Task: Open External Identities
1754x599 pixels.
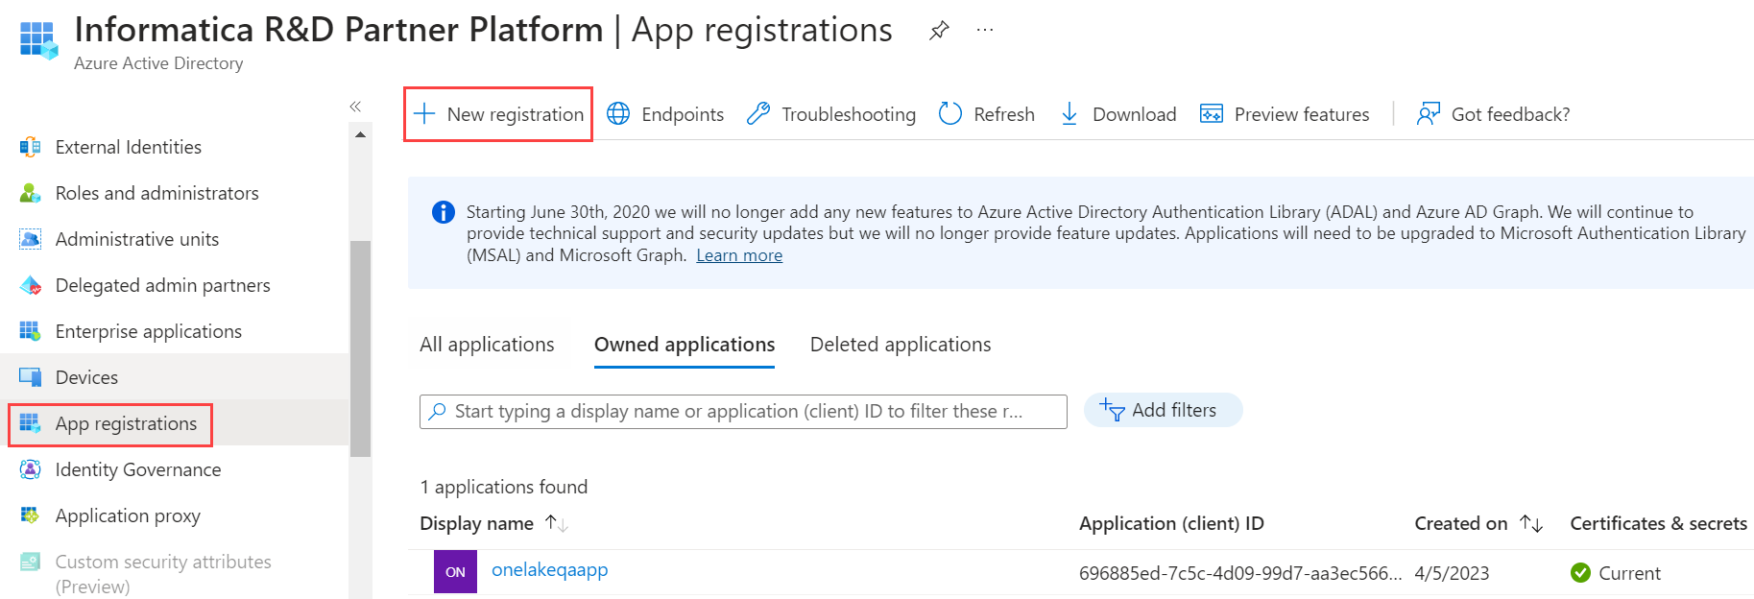Action: (x=129, y=147)
